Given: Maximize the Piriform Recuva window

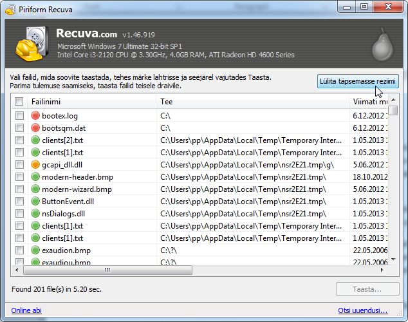Looking at the screenshot, I should click(x=364, y=6).
